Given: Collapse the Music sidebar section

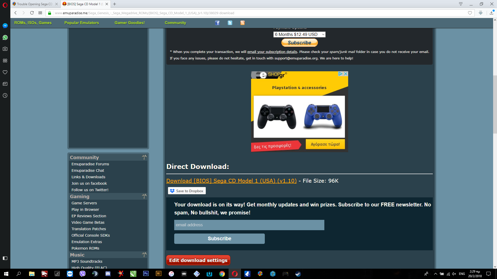Looking at the screenshot, I should [x=144, y=255].
